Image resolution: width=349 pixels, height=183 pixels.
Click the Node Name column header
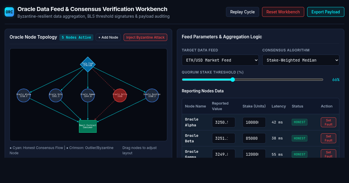(195, 106)
